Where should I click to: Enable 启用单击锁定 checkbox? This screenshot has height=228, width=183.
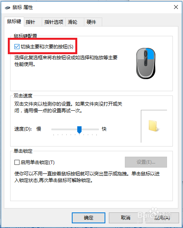tap(17, 162)
